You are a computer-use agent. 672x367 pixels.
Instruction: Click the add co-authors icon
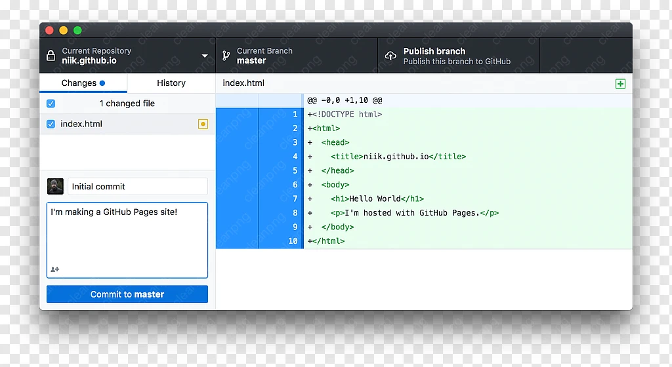(x=55, y=269)
